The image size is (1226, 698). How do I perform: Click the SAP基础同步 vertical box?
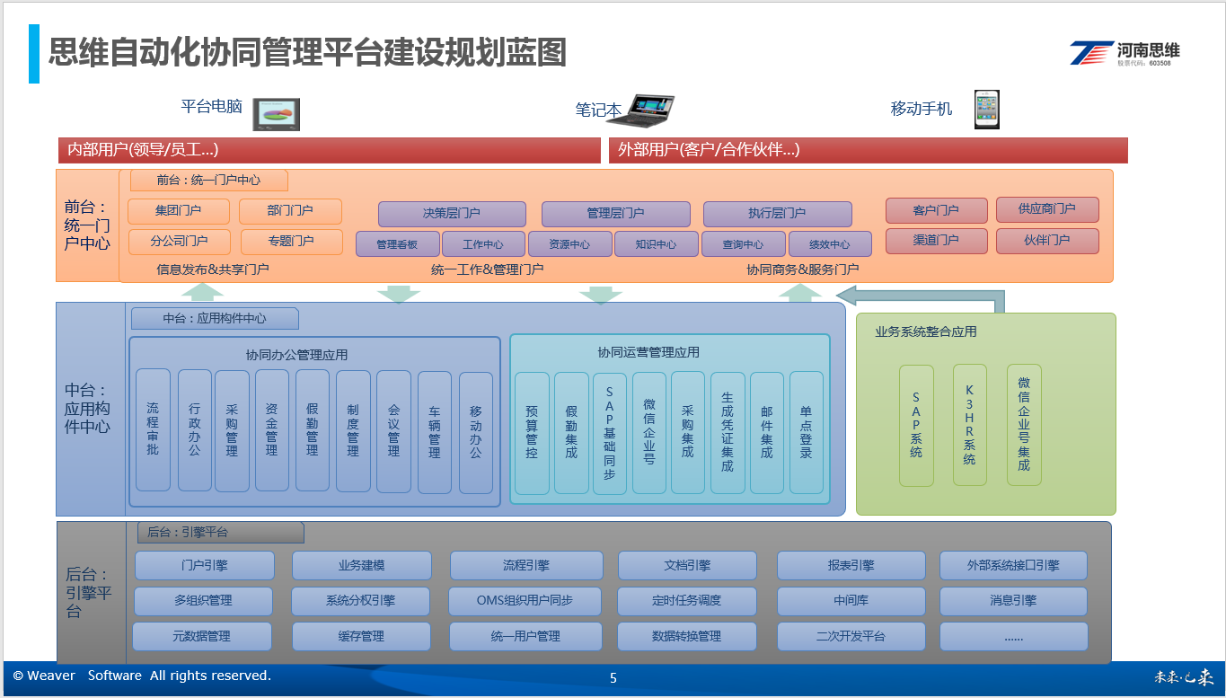pos(610,434)
